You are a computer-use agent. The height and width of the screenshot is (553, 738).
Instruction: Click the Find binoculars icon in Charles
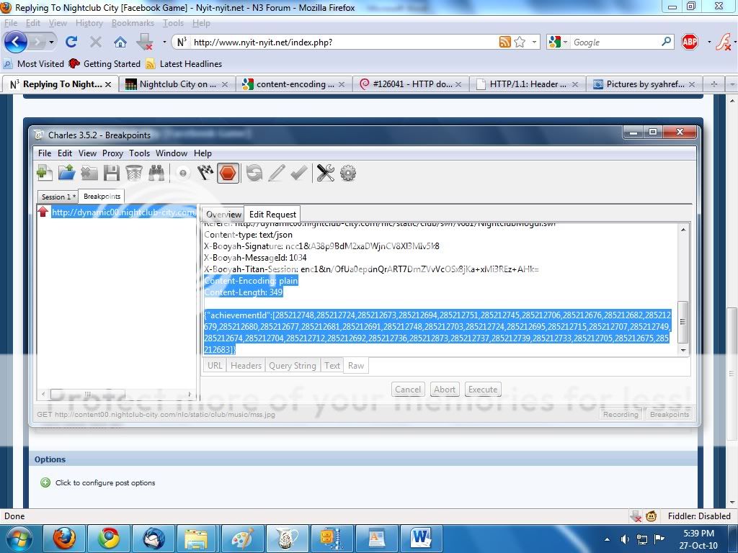(156, 173)
